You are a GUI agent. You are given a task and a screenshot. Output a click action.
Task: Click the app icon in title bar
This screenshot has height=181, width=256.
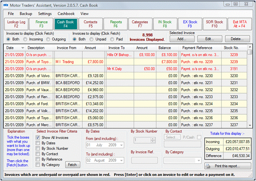tap(5, 4)
